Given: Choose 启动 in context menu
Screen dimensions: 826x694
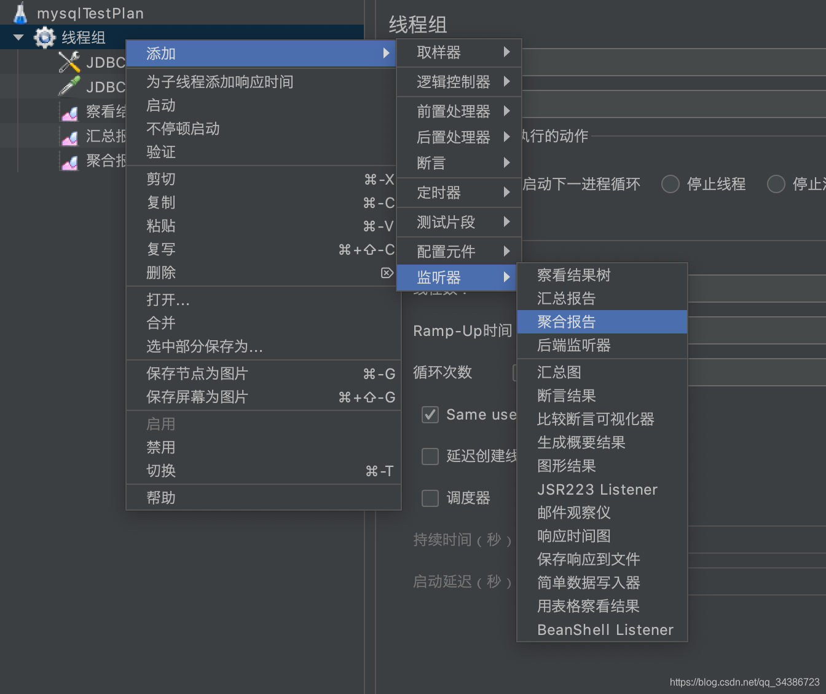Looking at the screenshot, I should tap(261, 105).
